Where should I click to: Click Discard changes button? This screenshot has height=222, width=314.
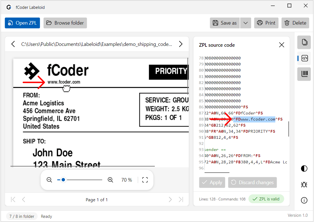[x=252, y=182]
